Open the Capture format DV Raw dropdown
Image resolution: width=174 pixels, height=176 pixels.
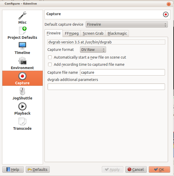93,50
